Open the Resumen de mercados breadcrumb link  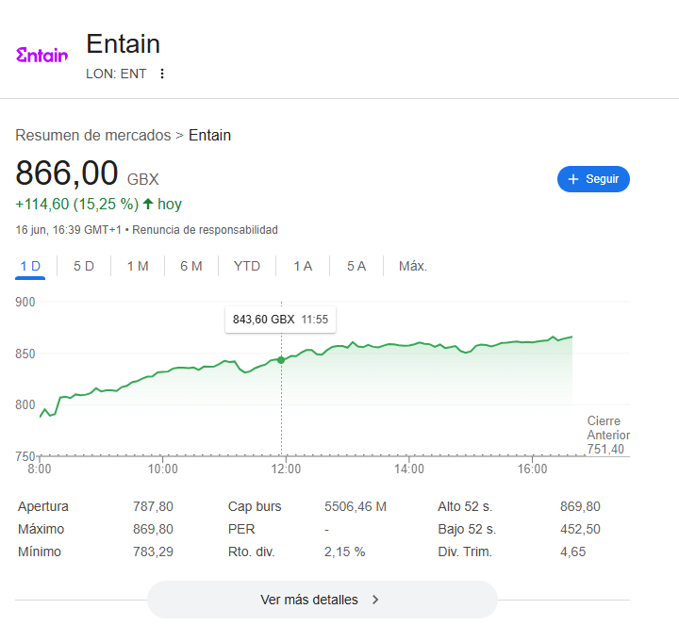(x=93, y=135)
